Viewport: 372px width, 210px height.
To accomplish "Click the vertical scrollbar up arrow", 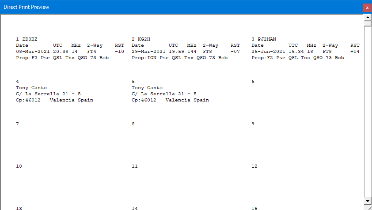I will [x=367, y=18].
